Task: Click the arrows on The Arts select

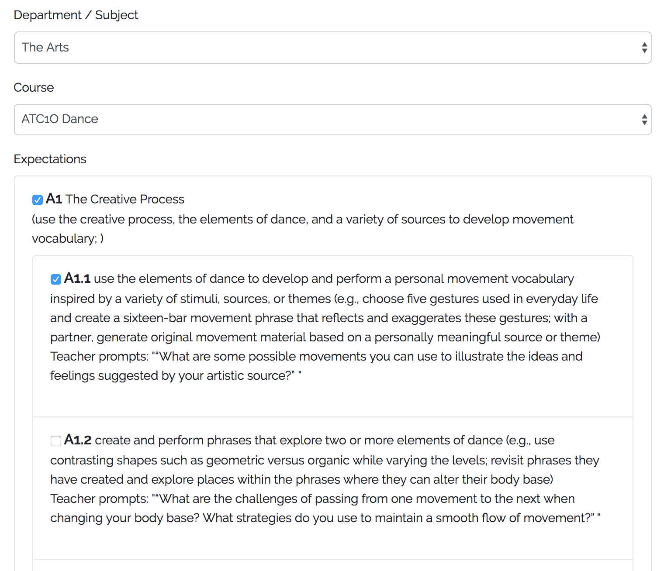Action: click(x=644, y=48)
